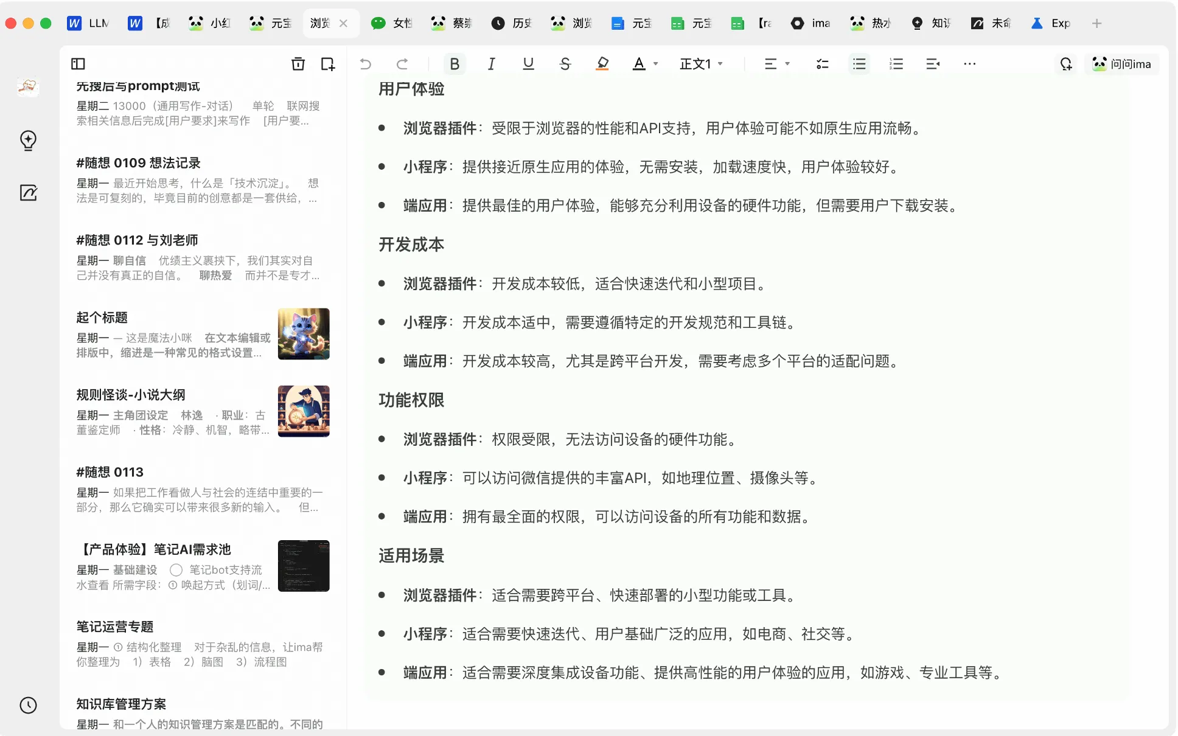Open the lightbulb icon in left sidebar
Screen dimensions: 1178x736
tap(28, 141)
